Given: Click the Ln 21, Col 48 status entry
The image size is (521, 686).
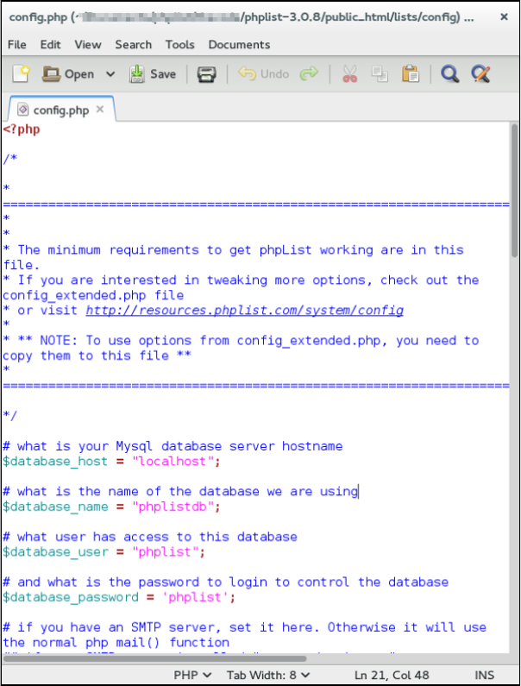Looking at the screenshot, I should pos(392,675).
